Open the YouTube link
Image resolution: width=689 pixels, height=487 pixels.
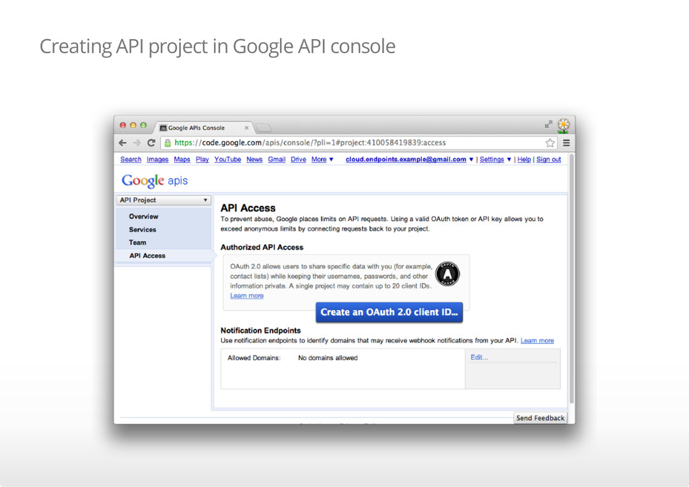point(227,159)
